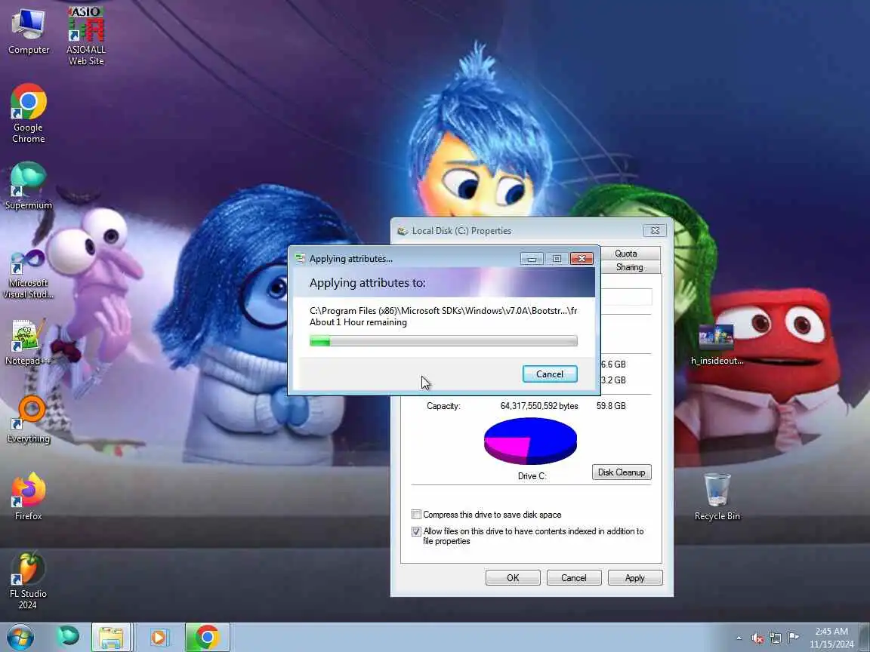The width and height of the screenshot is (870, 652).
Task: Click OK in Local Disk Properties
Action: (513, 578)
